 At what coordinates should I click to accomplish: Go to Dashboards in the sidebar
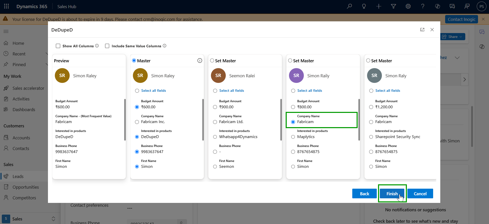pos(24,110)
